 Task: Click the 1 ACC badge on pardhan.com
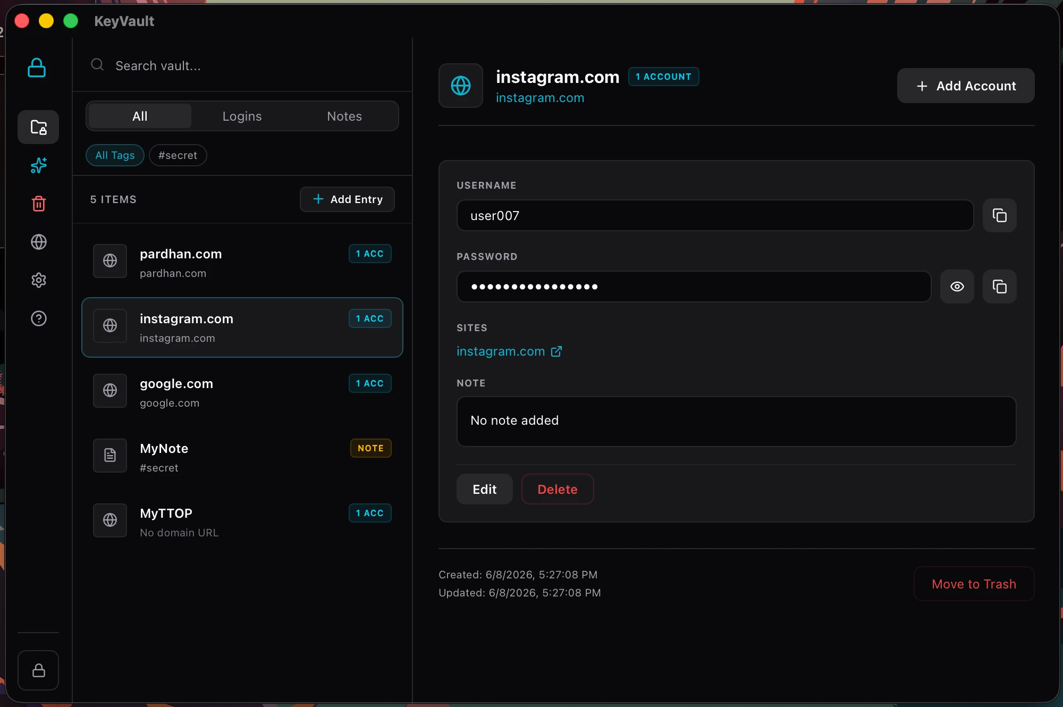(370, 254)
